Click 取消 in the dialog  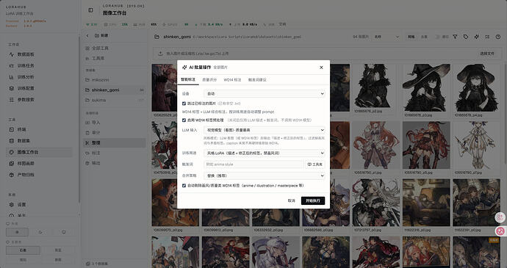click(291, 200)
